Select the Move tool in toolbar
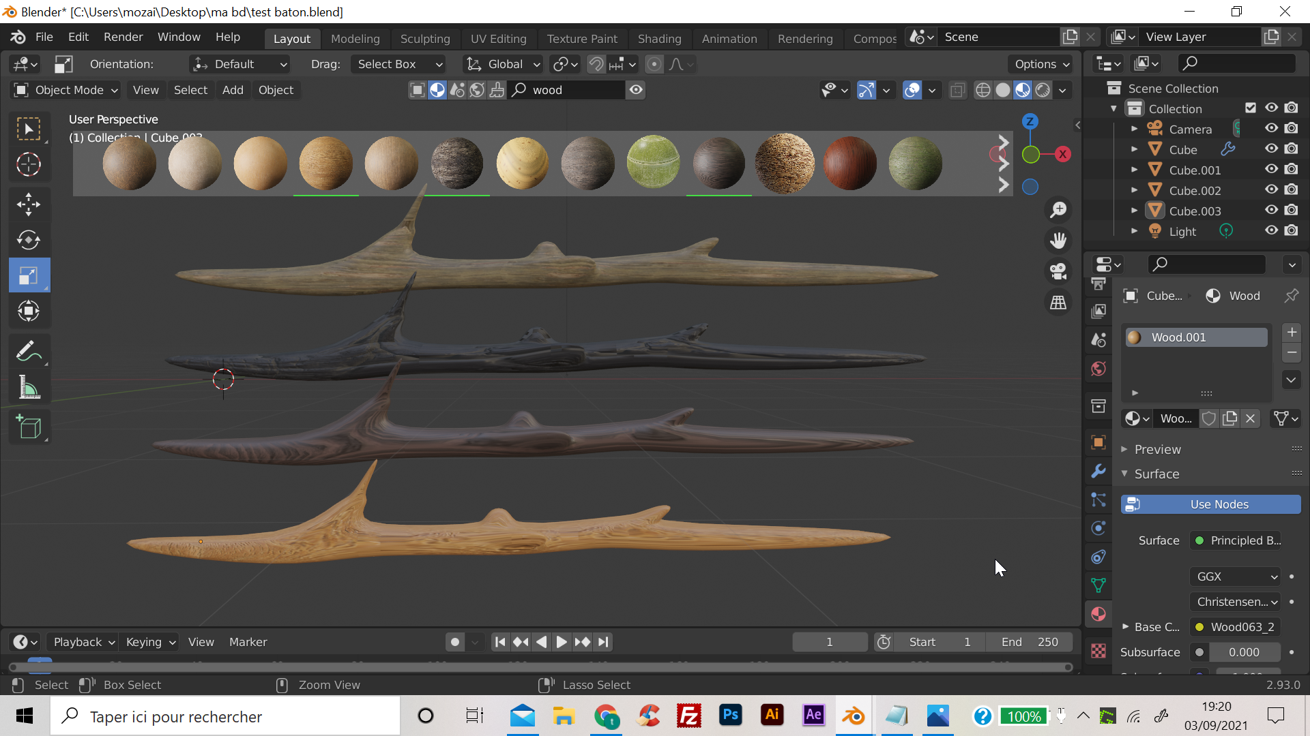Viewport: 1310px width, 736px height. tap(29, 204)
